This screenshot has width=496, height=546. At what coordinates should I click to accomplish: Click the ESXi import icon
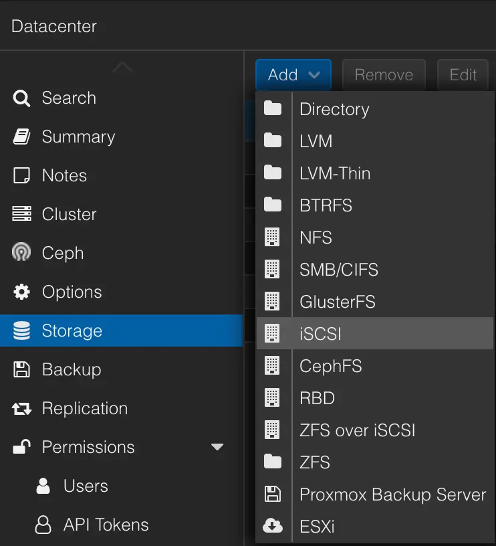pyautogui.click(x=273, y=527)
